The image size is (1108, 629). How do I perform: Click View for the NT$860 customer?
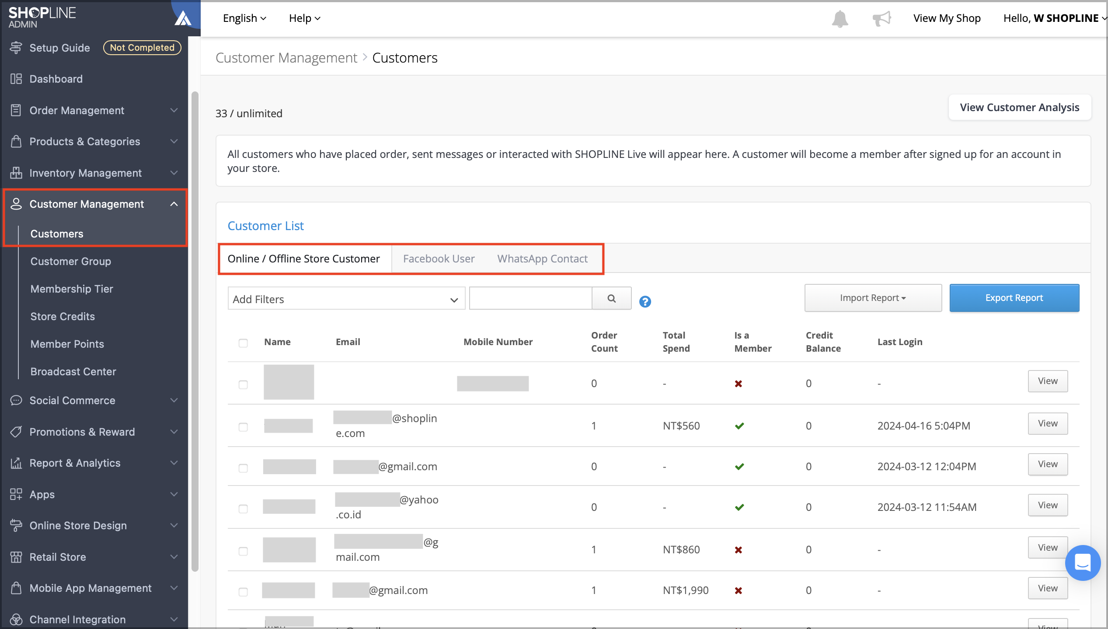(x=1048, y=548)
